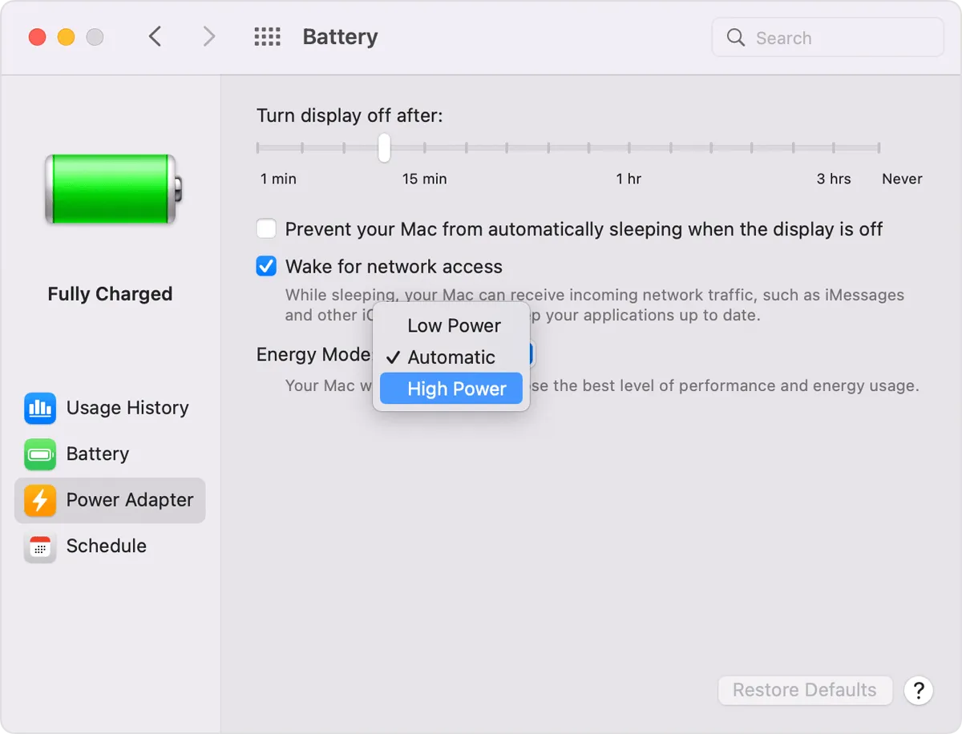Switch to the Schedule pane
This screenshot has width=962, height=734.
click(107, 546)
